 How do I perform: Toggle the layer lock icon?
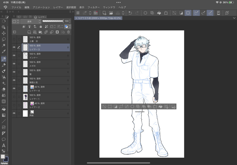41,26
